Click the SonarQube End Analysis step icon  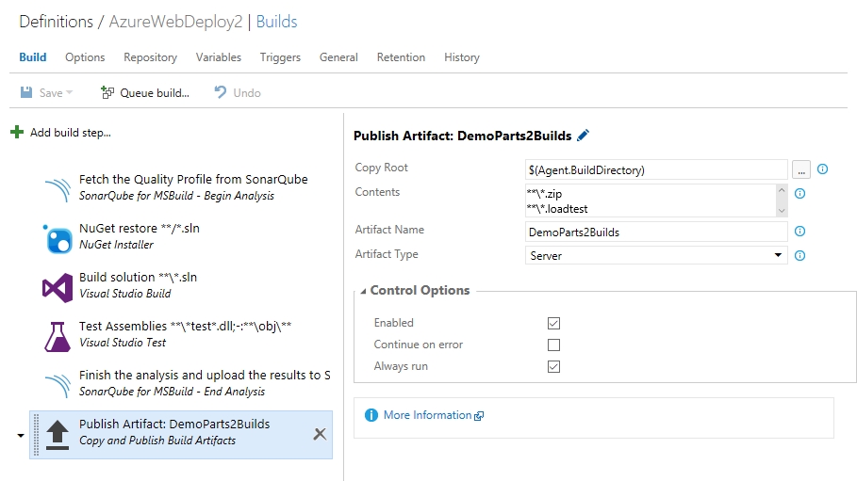(58, 384)
